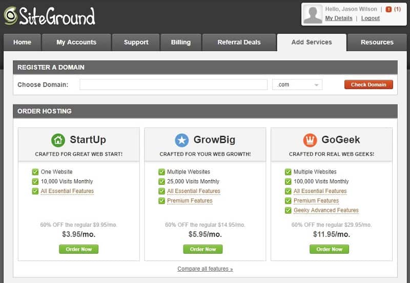Open the My Details link
This screenshot has height=283, width=410.
click(x=339, y=18)
